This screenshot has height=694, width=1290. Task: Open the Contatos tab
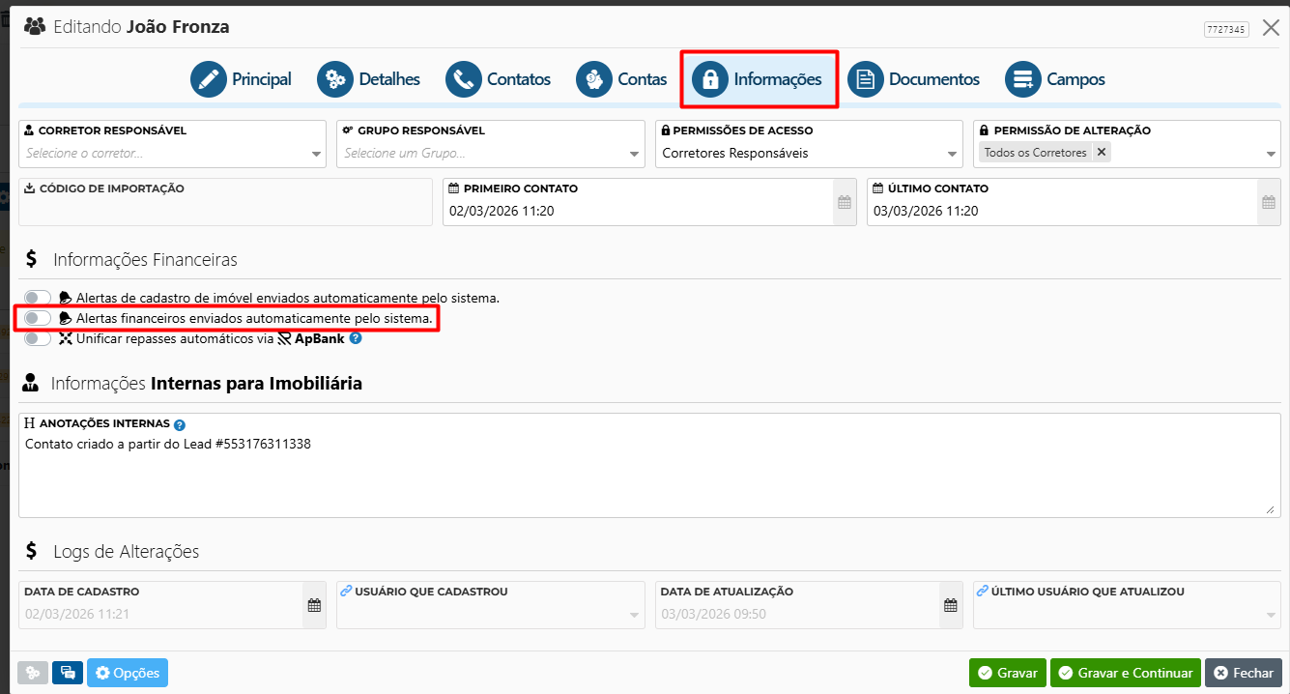[x=498, y=79]
